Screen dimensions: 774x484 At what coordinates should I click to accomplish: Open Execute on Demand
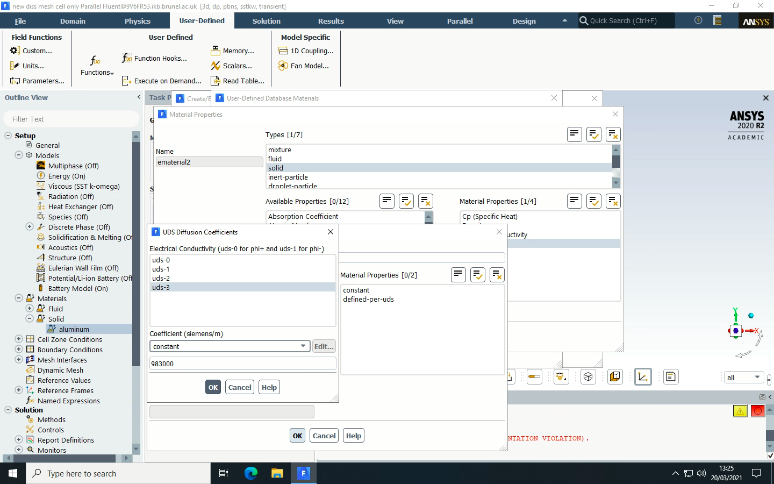click(x=162, y=81)
